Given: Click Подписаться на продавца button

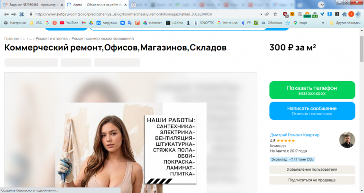Looking at the screenshot, I should tap(312, 180).
